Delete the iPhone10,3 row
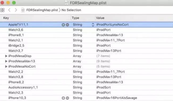Image resolution: width=173 pixels, height=101 pixels. point(67,98)
